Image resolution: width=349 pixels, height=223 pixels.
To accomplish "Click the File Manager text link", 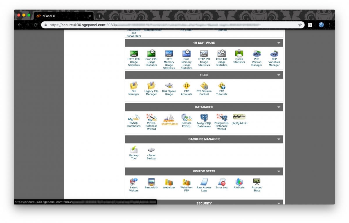I will [x=134, y=93].
